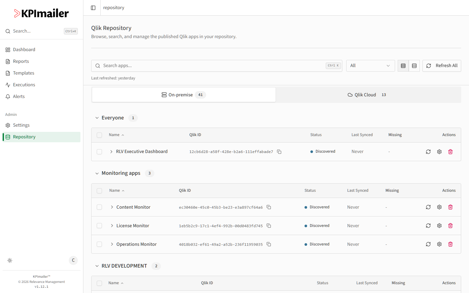Click Discovered status for License Monitor
Image resolution: width=469 pixels, height=293 pixels.
pyautogui.click(x=317, y=226)
